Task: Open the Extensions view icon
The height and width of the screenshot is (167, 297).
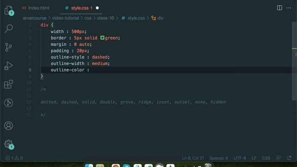Action: pos(8,84)
